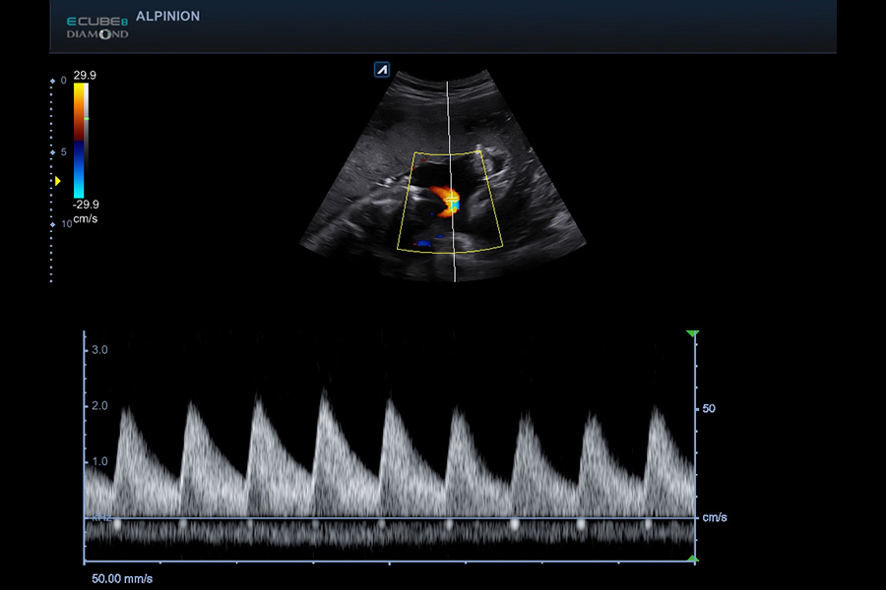Screen dimensions: 886x590
Task: Click the 2.0 kHz frequency scale label
Action: pyautogui.click(x=99, y=406)
